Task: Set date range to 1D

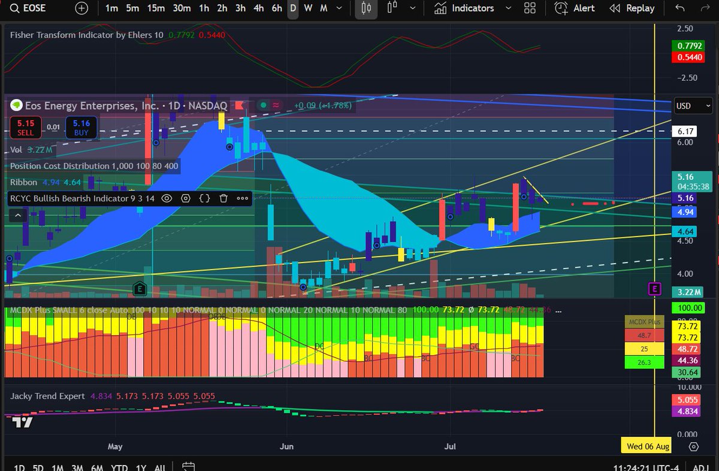Action: pyautogui.click(x=19, y=467)
